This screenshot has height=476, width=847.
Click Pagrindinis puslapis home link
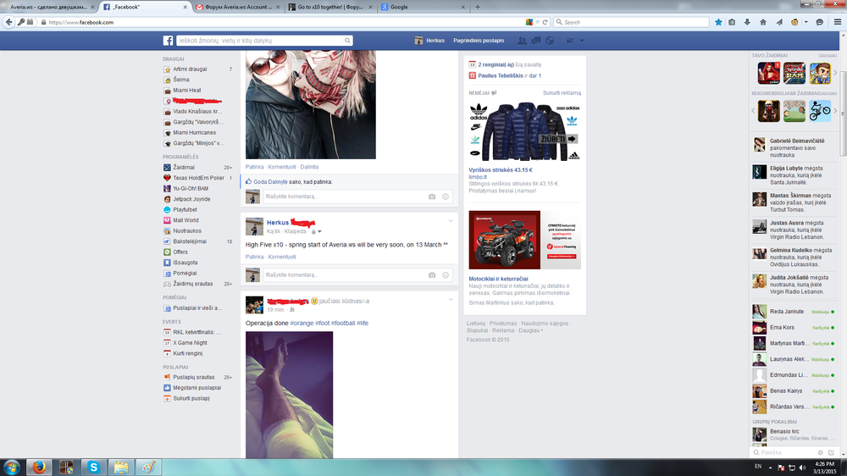coord(479,41)
